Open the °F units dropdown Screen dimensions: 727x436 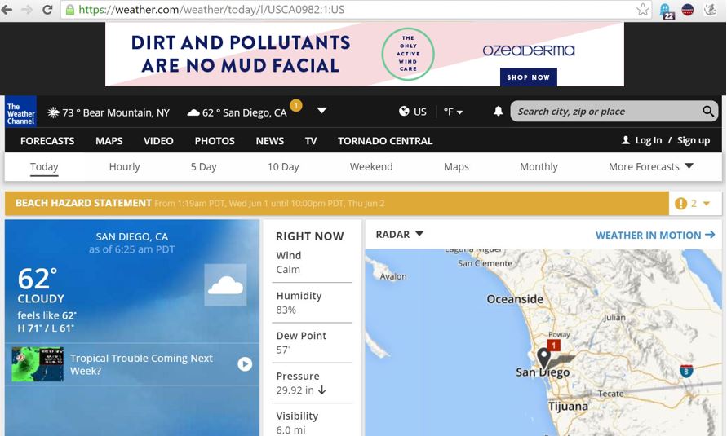click(453, 112)
